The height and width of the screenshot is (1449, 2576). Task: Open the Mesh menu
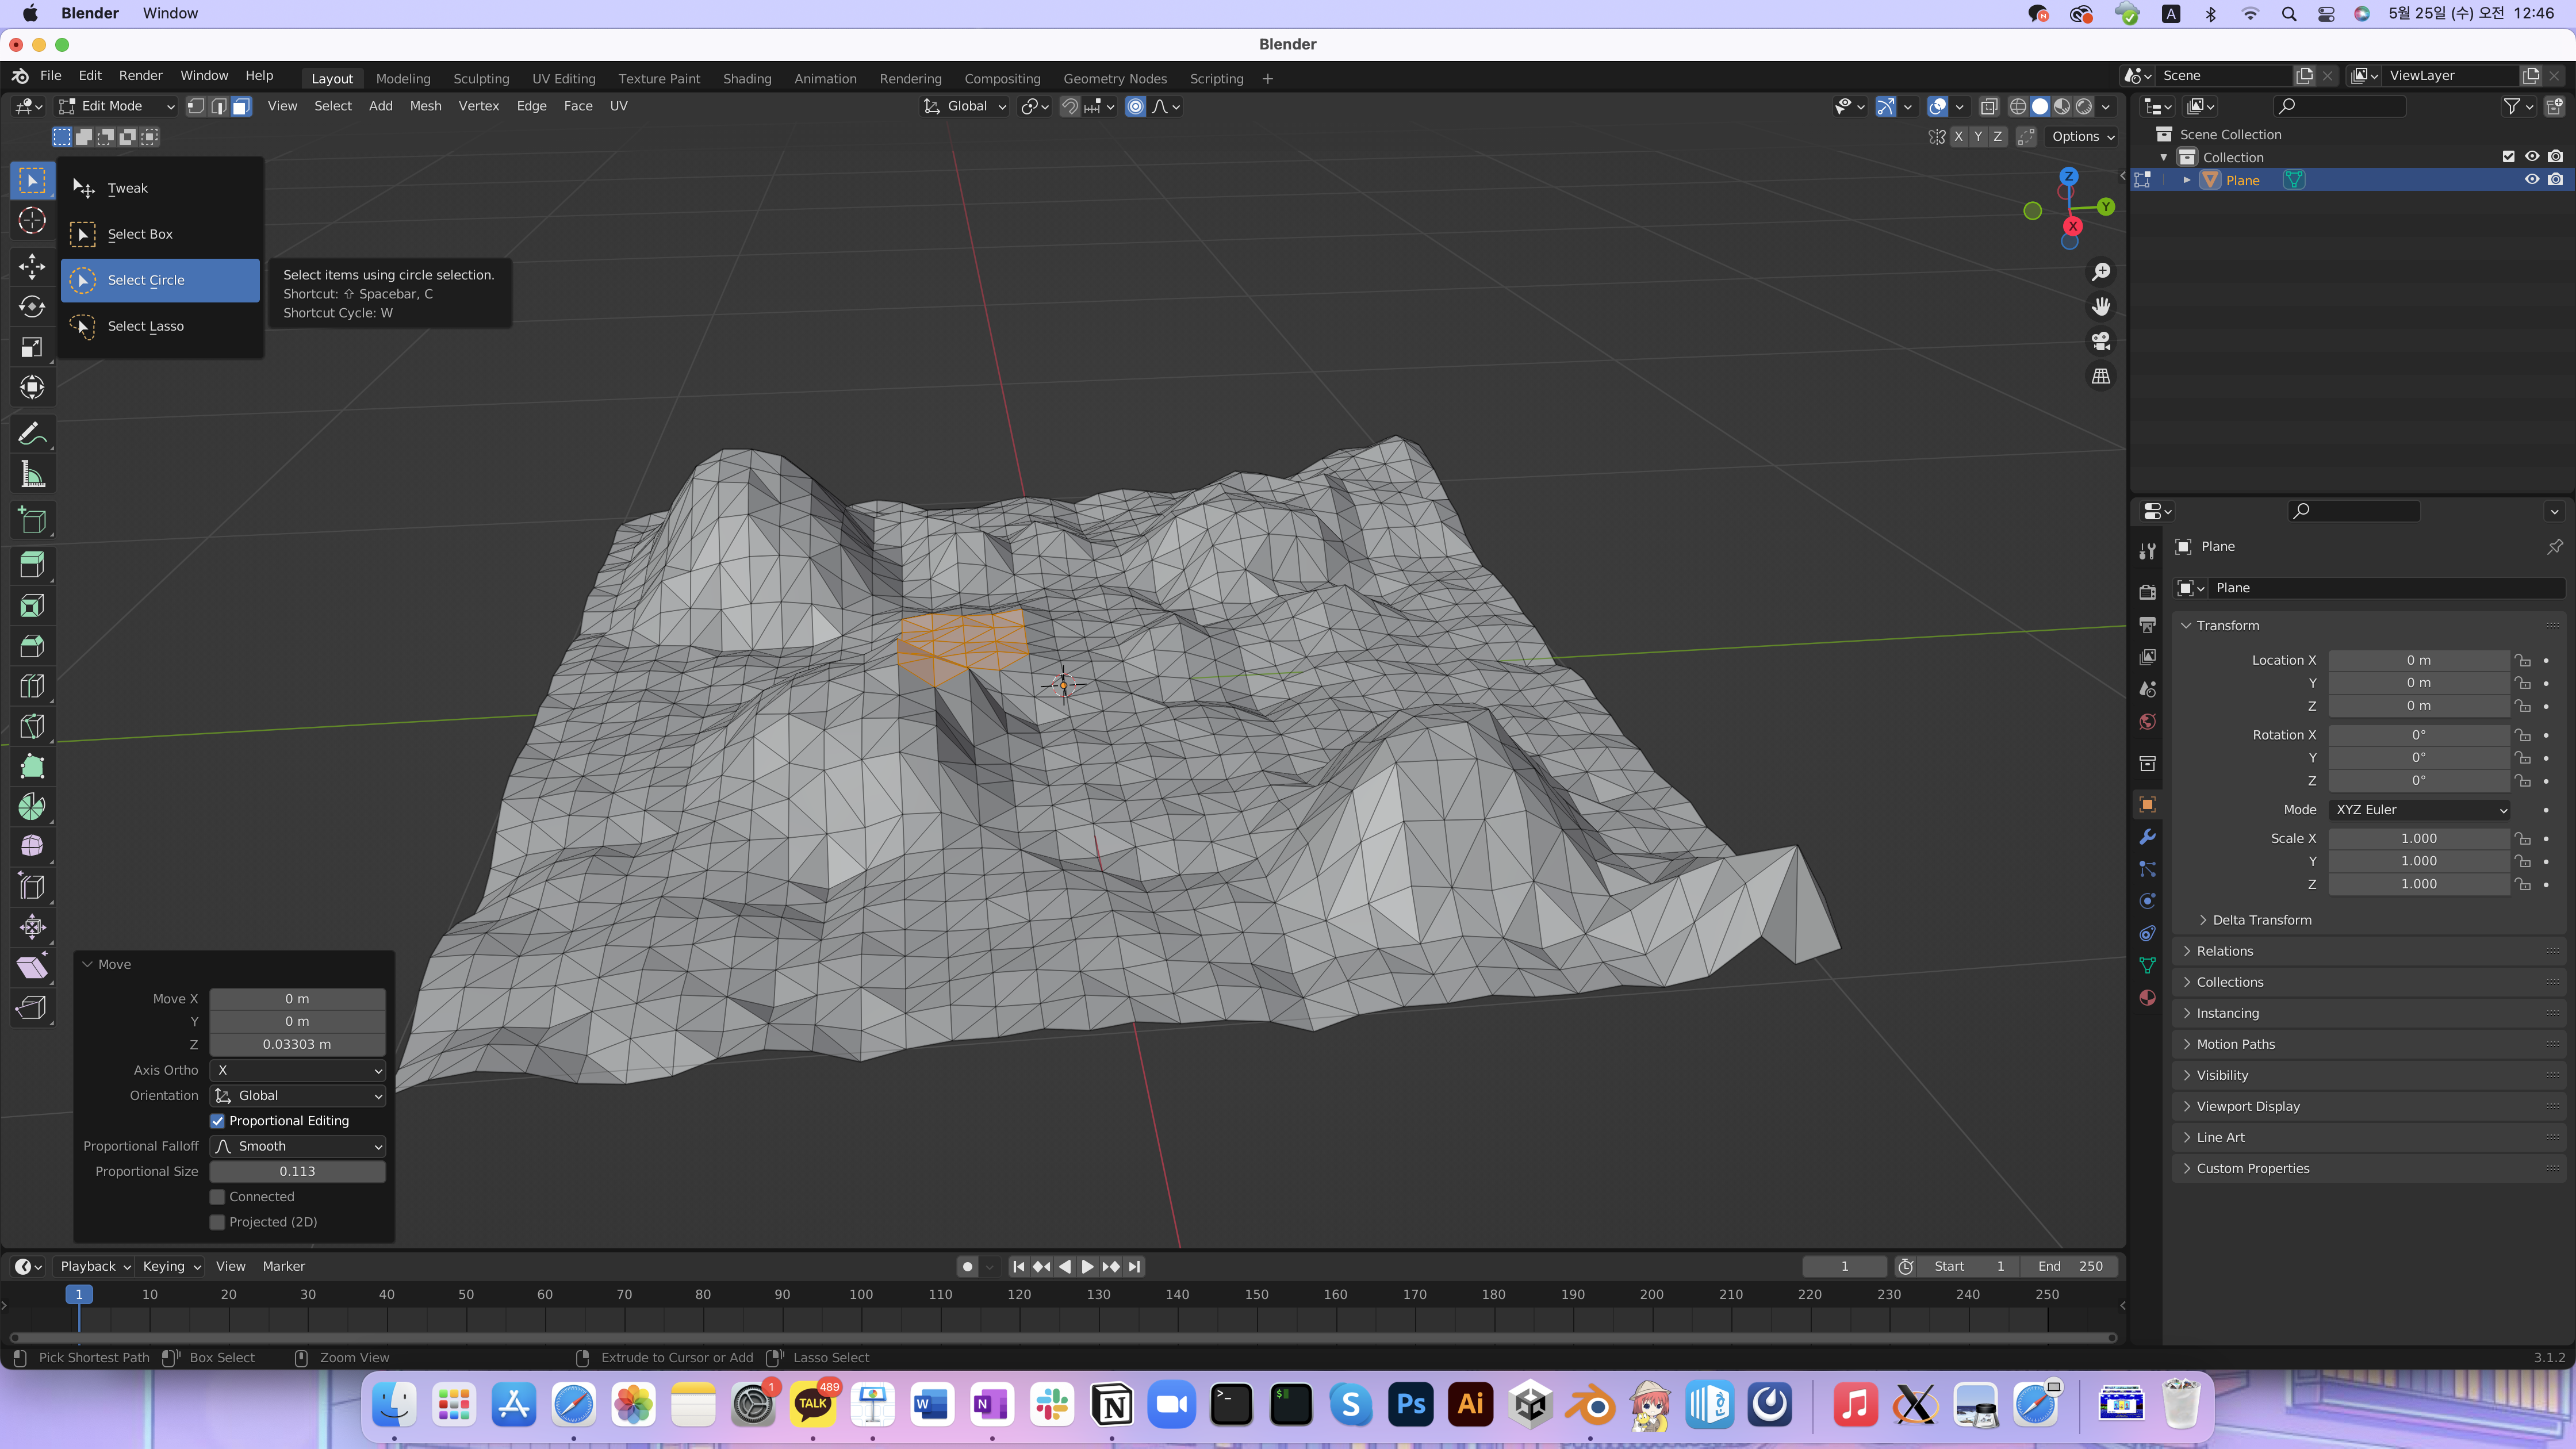pos(425,106)
